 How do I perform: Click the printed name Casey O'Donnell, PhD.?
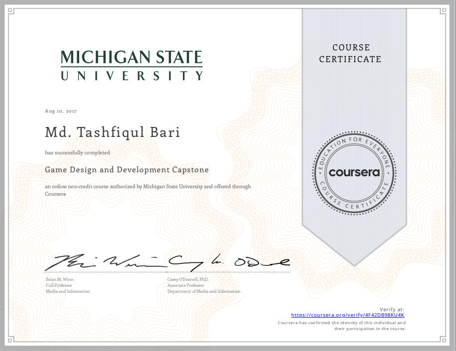pos(188,279)
